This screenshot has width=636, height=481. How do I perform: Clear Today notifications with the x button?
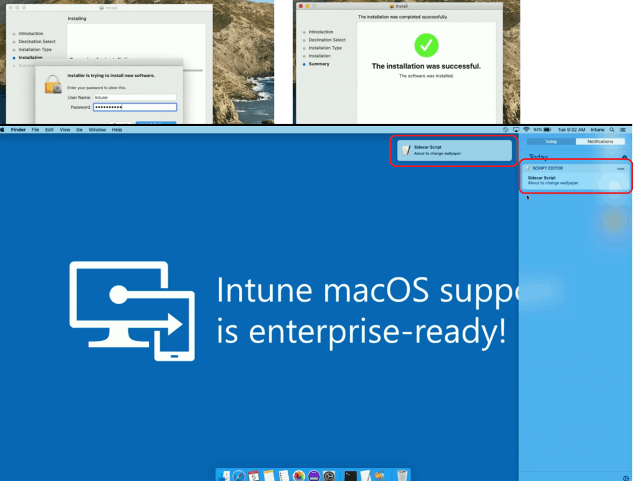click(x=625, y=157)
